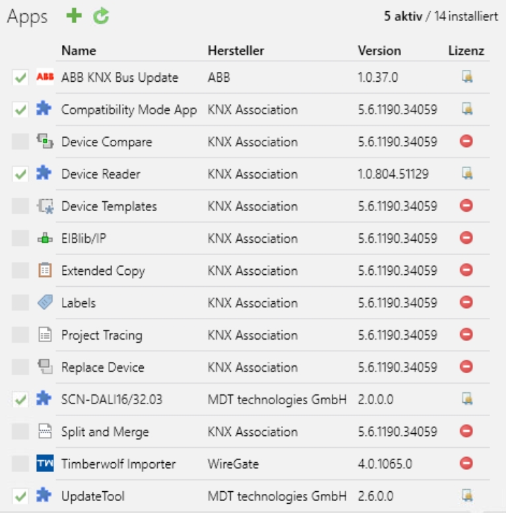Click the red no-license icon for Labels
Screen dimensions: 506x513
466,302
